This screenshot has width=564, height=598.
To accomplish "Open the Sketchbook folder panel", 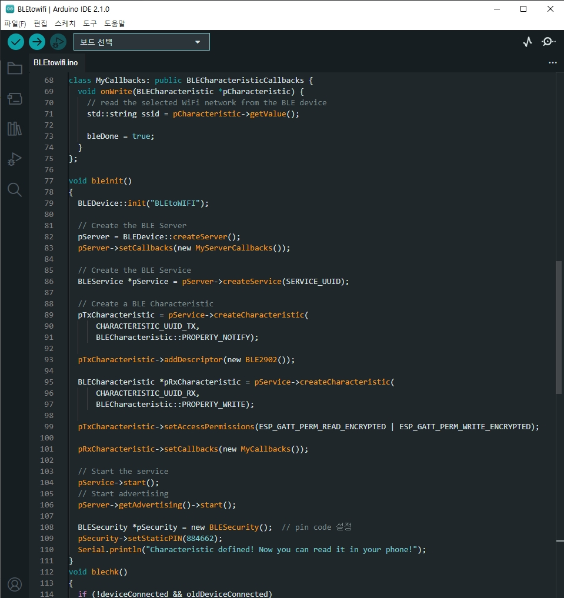I will (x=15, y=69).
